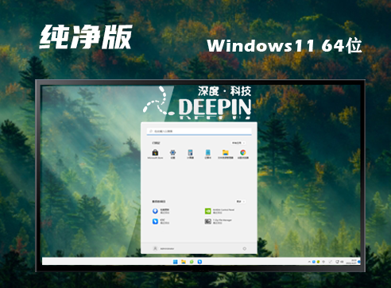This screenshot has height=288, width=391.
Task: Launch Google Chrome from pinned apps
Action: click(243, 154)
